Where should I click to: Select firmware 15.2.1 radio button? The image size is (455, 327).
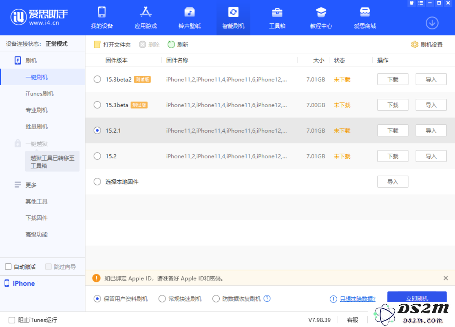click(97, 131)
